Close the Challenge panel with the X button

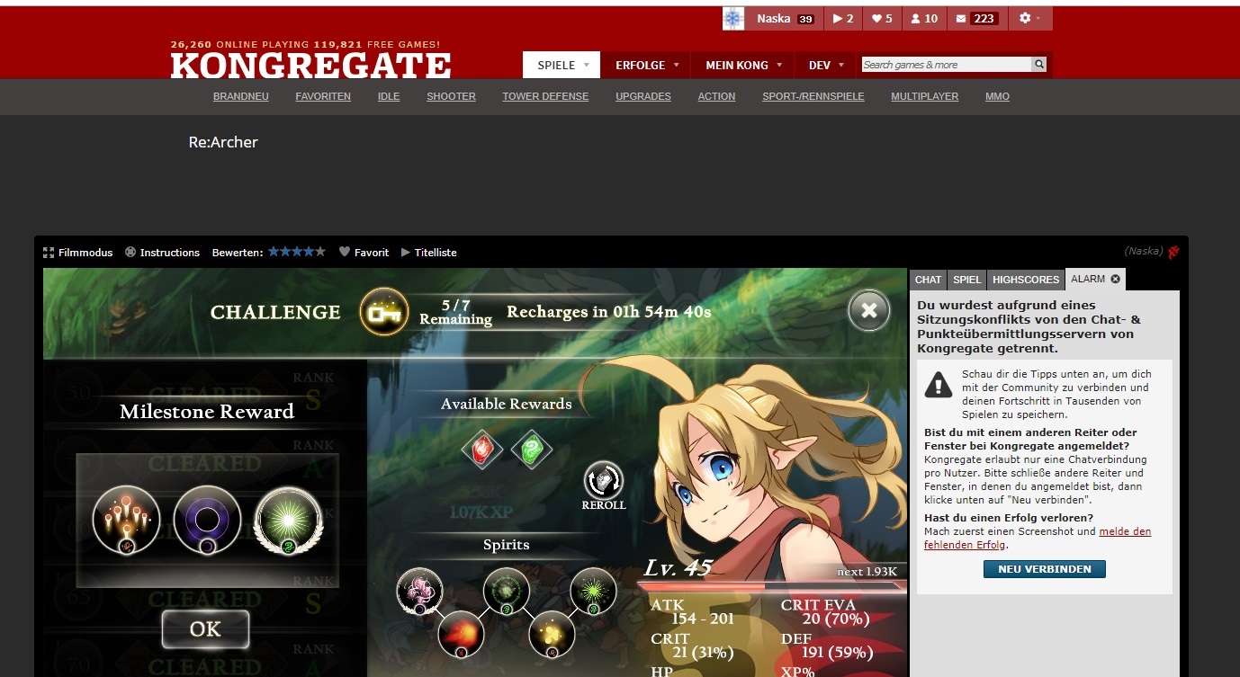868,311
